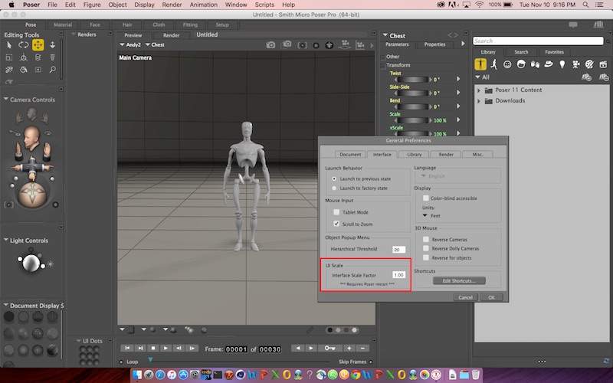Image resolution: width=613 pixels, height=383 pixels.
Task: Click the Bend parameter dial
Action: [x=413, y=106]
